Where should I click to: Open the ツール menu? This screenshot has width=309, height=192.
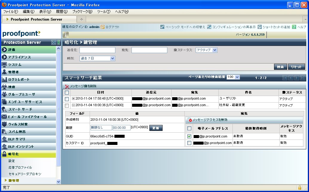pyautogui.click(x=104, y=12)
